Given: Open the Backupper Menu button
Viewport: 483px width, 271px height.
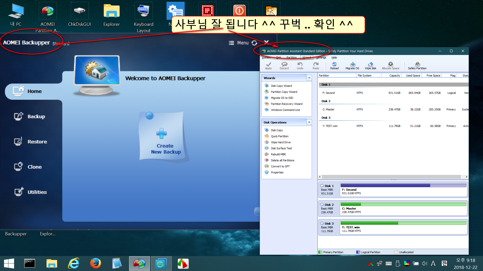Looking at the screenshot, I should tap(239, 43).
